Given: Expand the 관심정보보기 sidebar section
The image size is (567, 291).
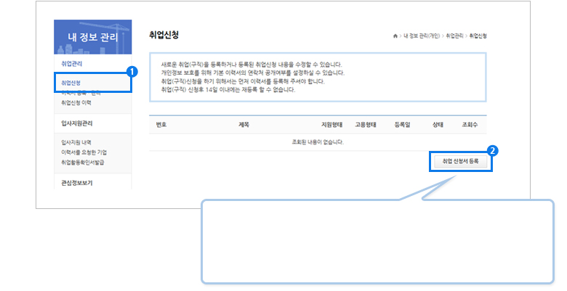Looking at the screenshot, I should pos(76,183).
